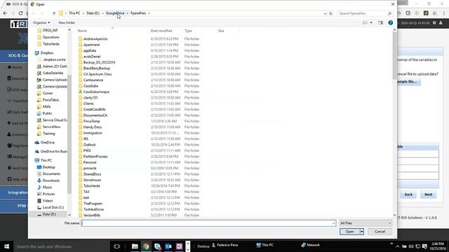Select the CA Spectrum Class folder
Viewport: 449px width, 252px height.
tap(98, 74)
